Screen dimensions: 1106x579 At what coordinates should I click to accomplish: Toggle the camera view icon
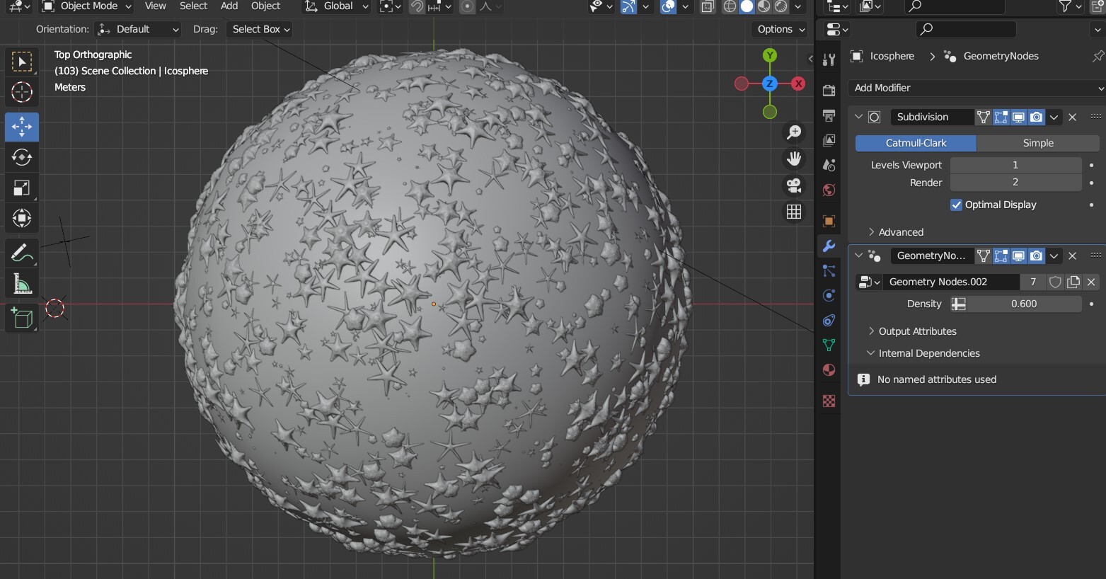click(x=794, y=185)
